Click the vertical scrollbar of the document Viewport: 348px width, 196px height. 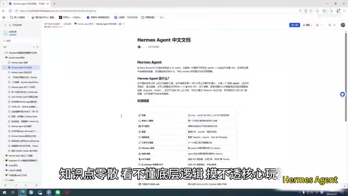pos(346,77)
